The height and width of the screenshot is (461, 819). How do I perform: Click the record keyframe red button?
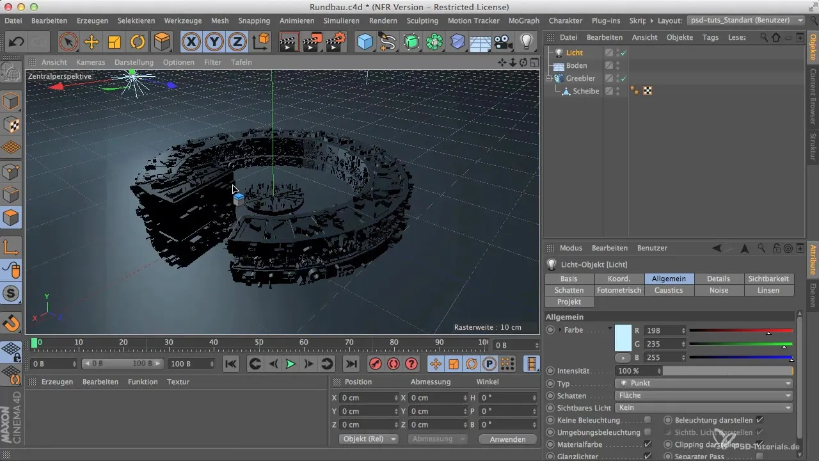376,364
